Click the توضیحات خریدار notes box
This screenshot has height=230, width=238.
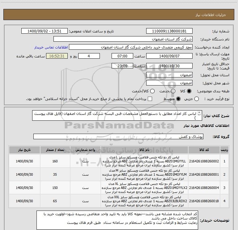[117, 220]
